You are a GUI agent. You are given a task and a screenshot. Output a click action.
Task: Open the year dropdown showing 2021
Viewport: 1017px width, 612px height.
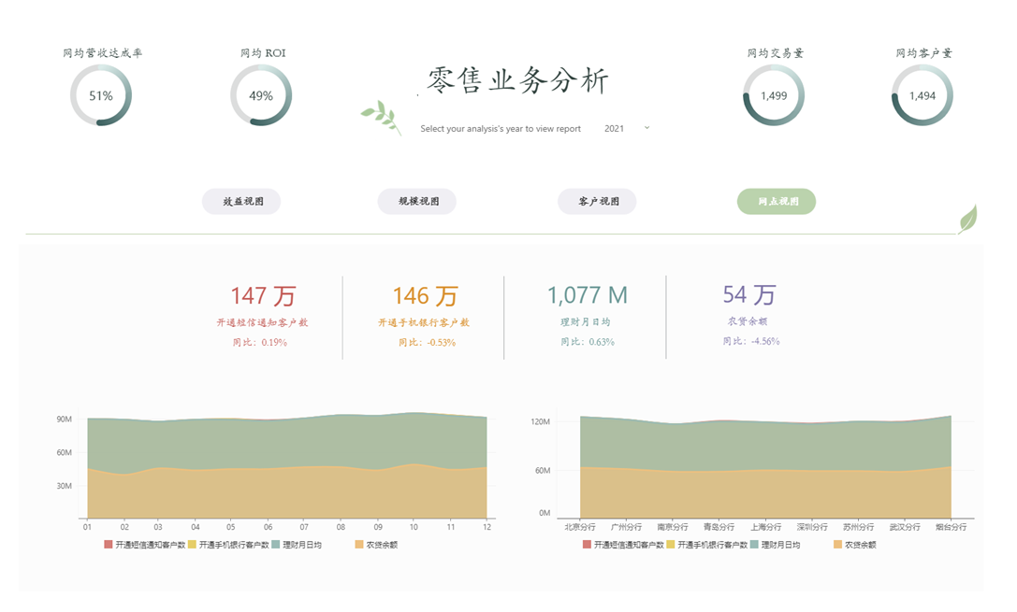click(625, 128)
